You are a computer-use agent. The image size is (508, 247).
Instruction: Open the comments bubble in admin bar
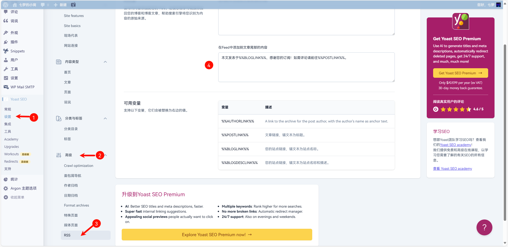tap(43, 5)
